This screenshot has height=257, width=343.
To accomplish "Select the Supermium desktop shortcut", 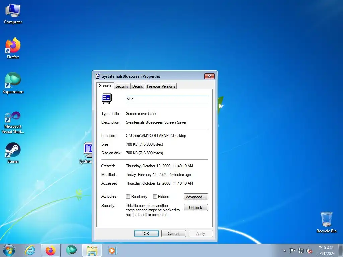I will (13, 83).
